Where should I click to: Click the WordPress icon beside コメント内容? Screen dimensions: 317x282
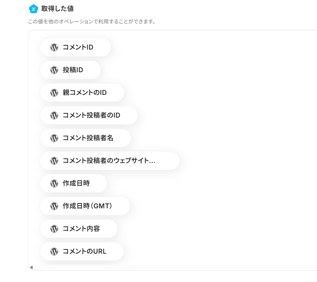pyautogui.click(x=54, y=229)
